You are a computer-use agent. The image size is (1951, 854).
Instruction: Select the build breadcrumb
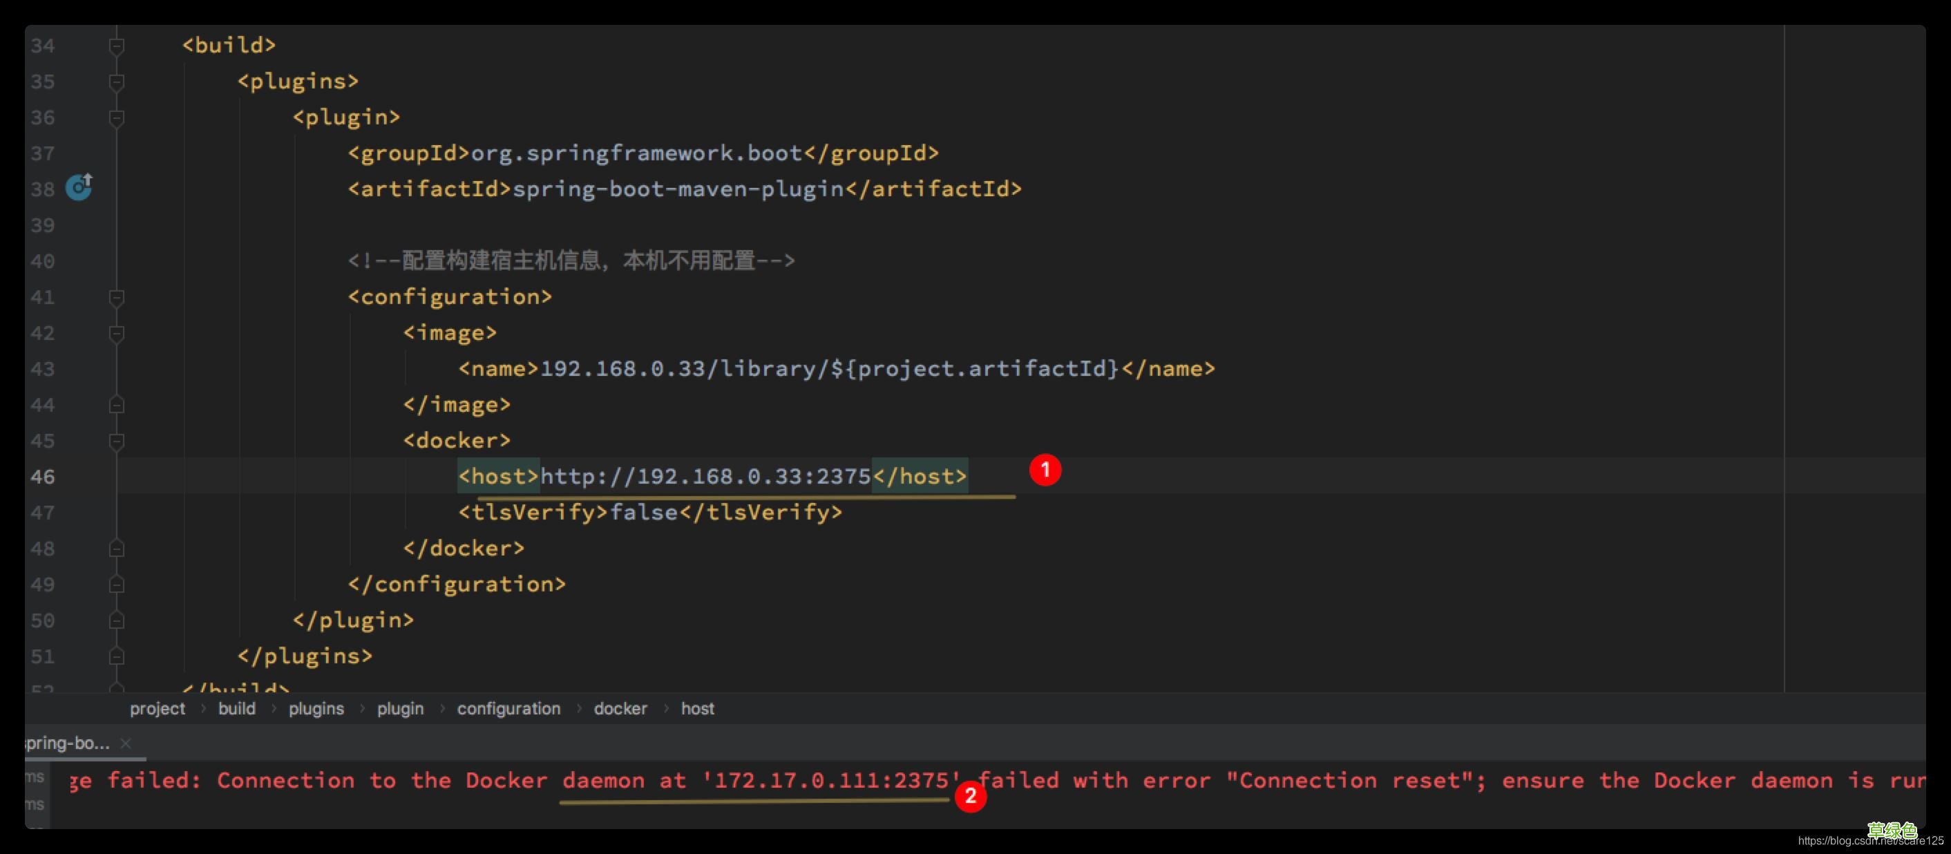(237, 708)
